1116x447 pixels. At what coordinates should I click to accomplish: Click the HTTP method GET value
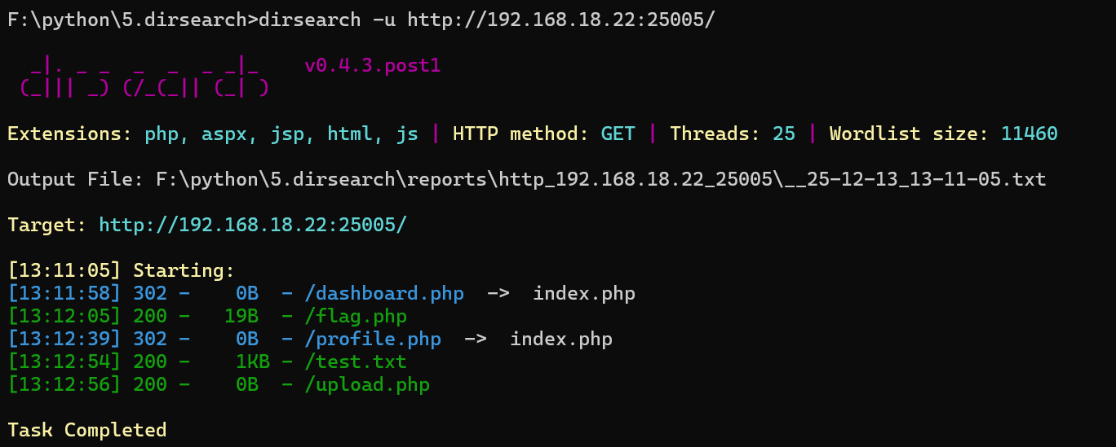click(x=618, y=134)
